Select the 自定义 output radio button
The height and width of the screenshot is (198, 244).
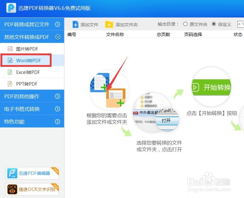214,24
